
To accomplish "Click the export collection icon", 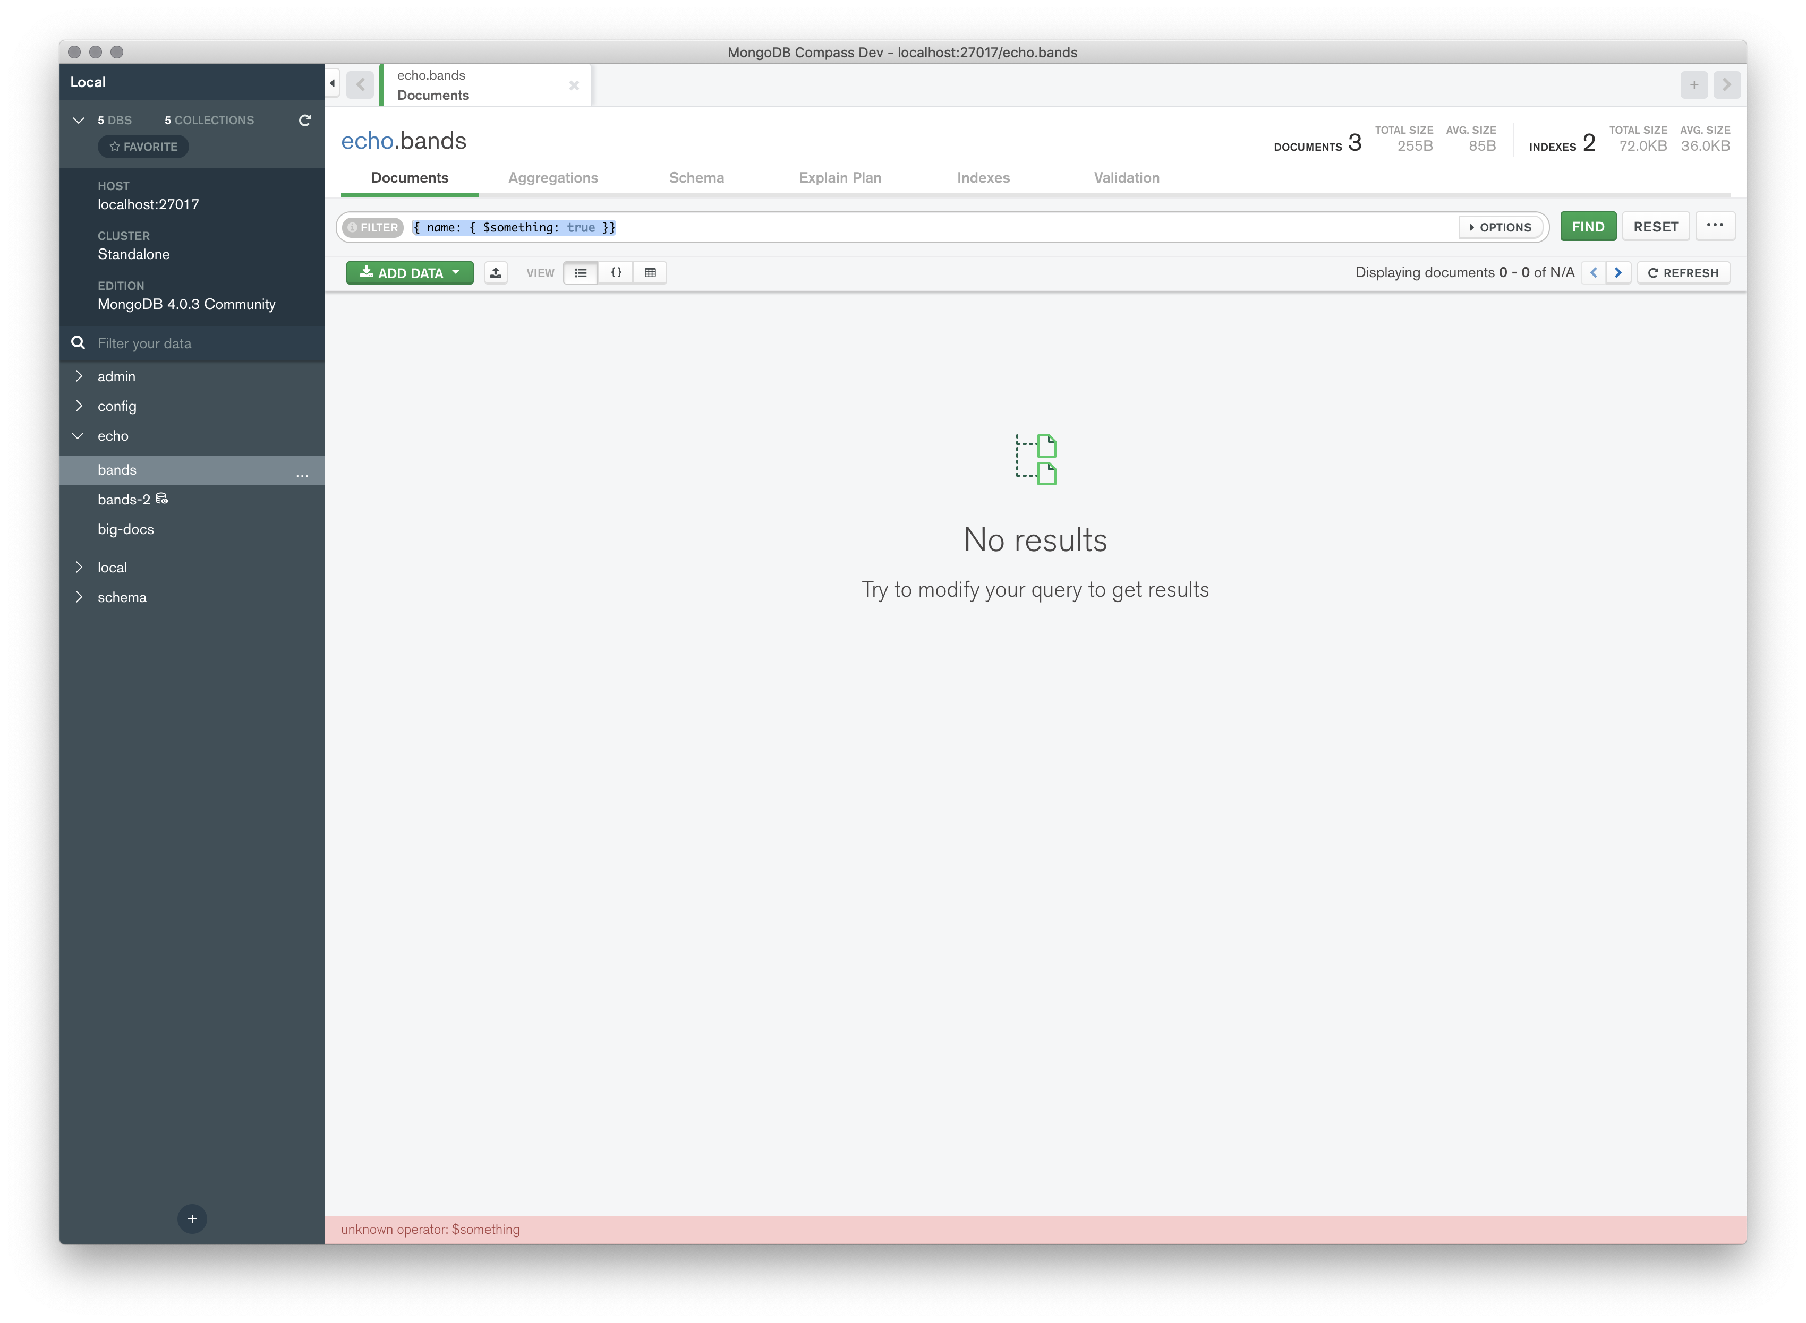I will click(495, 273).
